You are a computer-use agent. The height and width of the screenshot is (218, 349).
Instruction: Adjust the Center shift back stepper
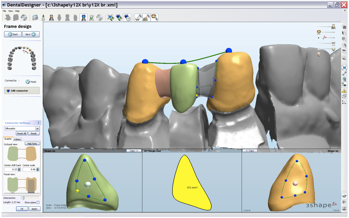point(19,169)
